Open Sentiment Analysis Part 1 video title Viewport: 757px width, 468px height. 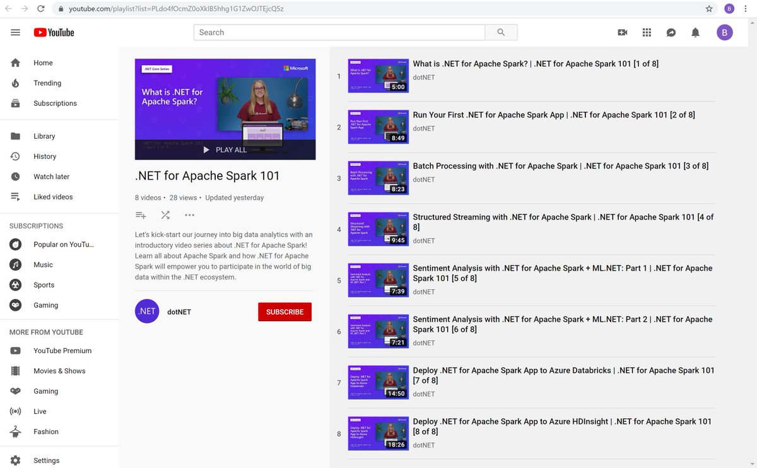tap(563, 273)
